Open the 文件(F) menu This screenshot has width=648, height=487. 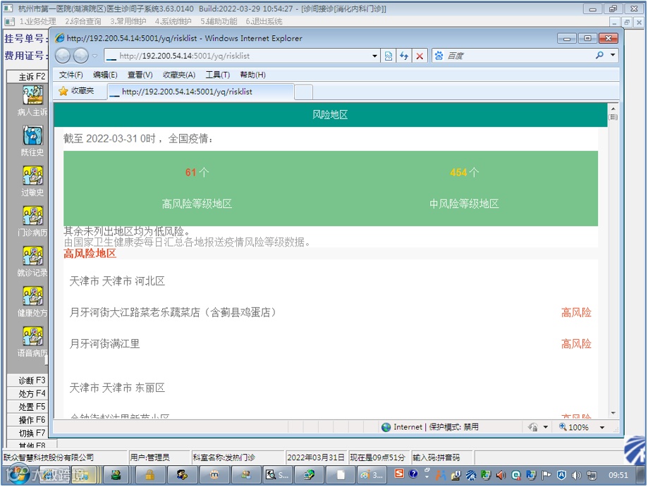tap(71, 75)
